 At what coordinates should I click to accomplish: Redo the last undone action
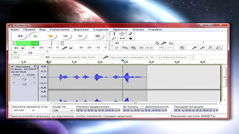click(x=170, y=48)
